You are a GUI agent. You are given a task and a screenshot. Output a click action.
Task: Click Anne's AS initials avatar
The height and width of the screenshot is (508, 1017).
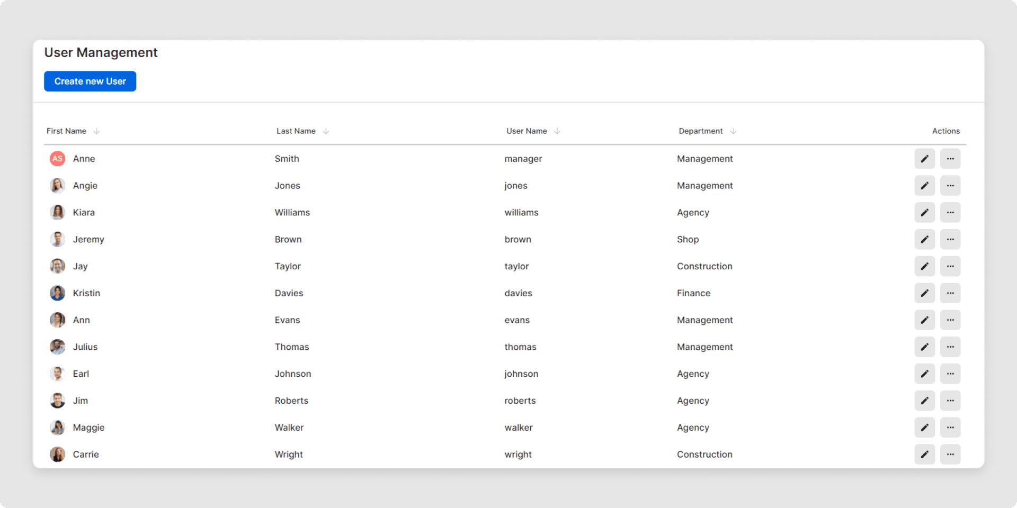click(57, 159)
